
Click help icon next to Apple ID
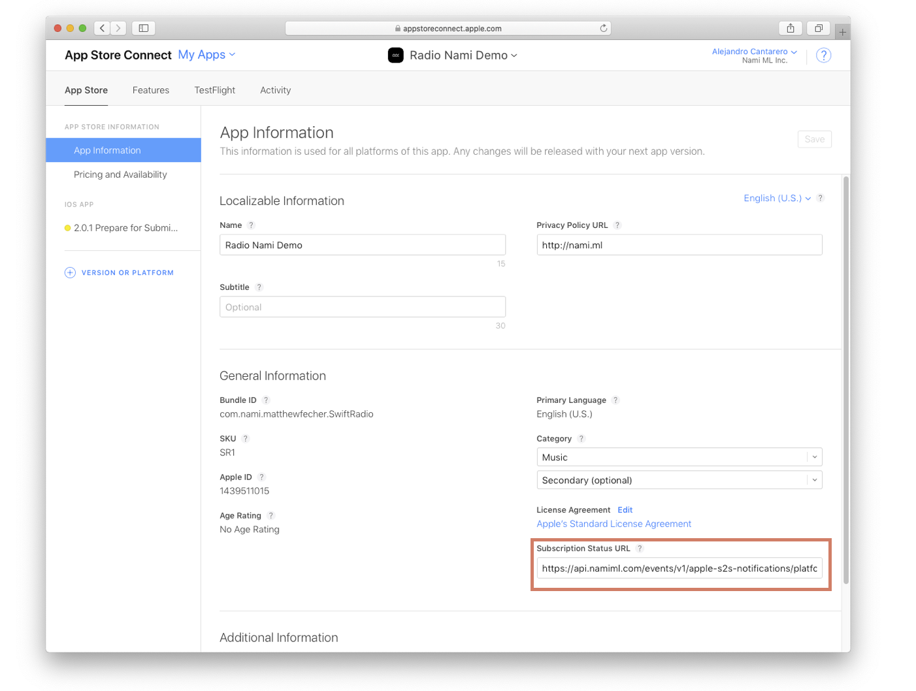(x=261, y=477)
